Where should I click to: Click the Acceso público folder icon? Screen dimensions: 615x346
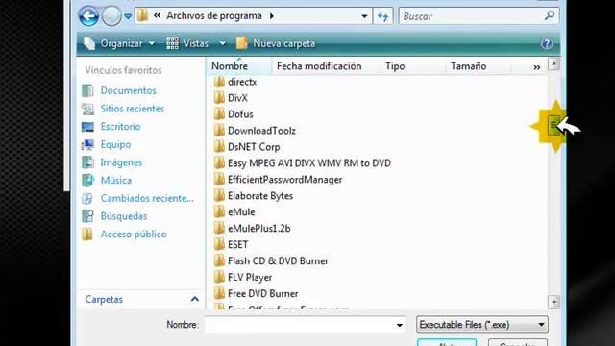[87, 235]
